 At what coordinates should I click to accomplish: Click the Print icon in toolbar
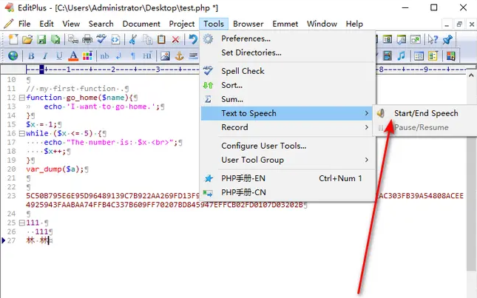coord(87,39)
